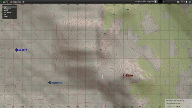Click the 167 elevation label
Screen dimensions: 192x108
[x=114, y=14]
